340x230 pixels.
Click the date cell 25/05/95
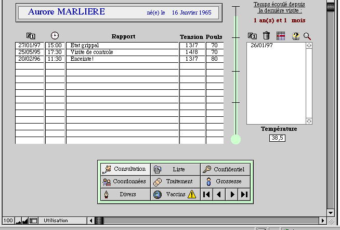tap(30, 52)
